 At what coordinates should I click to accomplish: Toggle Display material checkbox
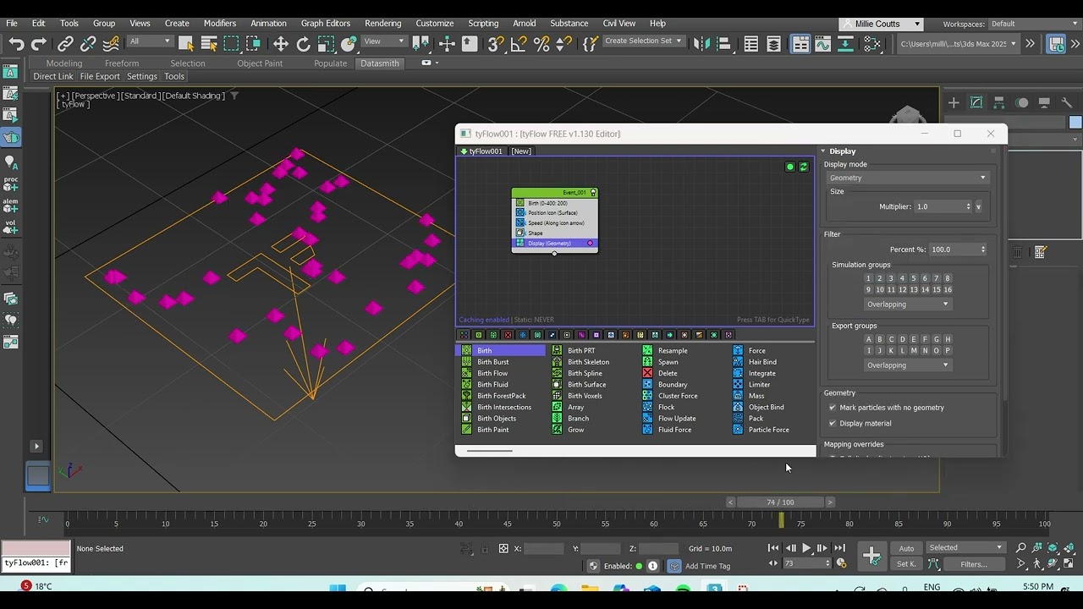(833, 423)
